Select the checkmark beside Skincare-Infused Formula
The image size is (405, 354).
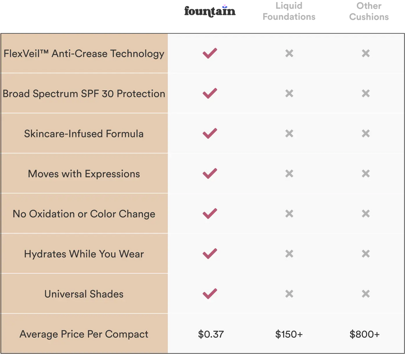[x=210, y=134]
